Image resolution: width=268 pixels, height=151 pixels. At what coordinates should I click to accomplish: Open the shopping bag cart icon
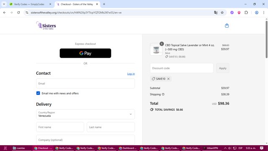point(227,26)
